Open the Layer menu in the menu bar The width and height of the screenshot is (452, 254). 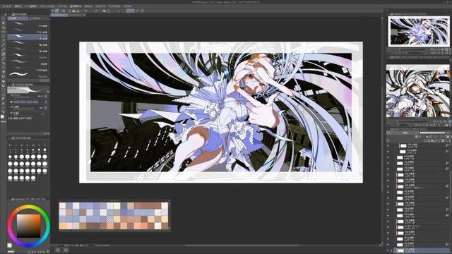click(61, 6)
